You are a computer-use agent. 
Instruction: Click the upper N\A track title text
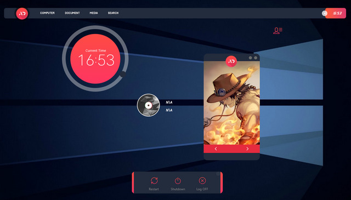tap(169, 102)
